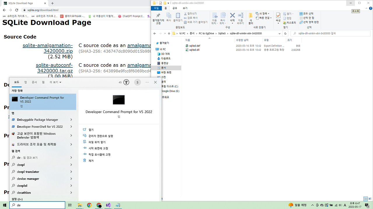Click 경로 복사 in Explorer ribbon
Screen dimensions: 373x209
click(191, 18)
